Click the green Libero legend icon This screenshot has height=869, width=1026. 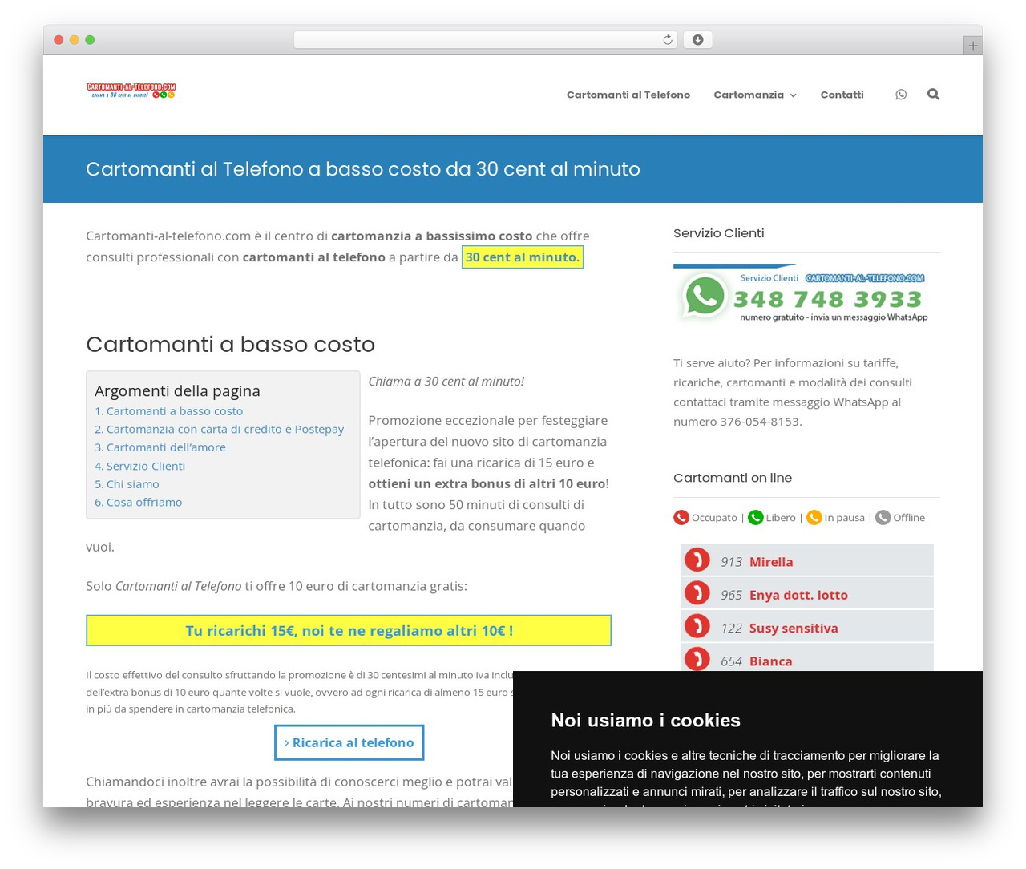(755, 518)
